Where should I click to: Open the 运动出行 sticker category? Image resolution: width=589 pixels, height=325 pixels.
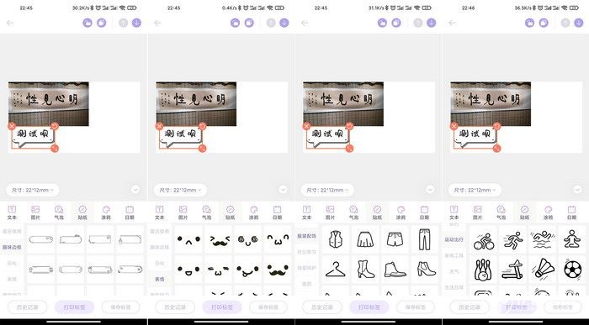tap(454, 239)
